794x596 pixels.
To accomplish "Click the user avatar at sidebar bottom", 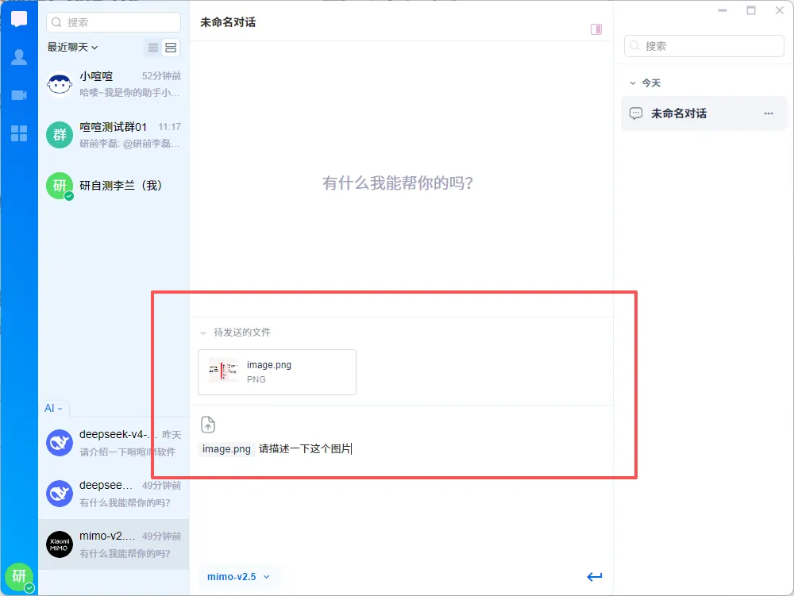I will click(x=19, y=576).
